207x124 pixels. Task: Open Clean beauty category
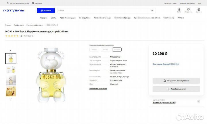tap(169, 18)
